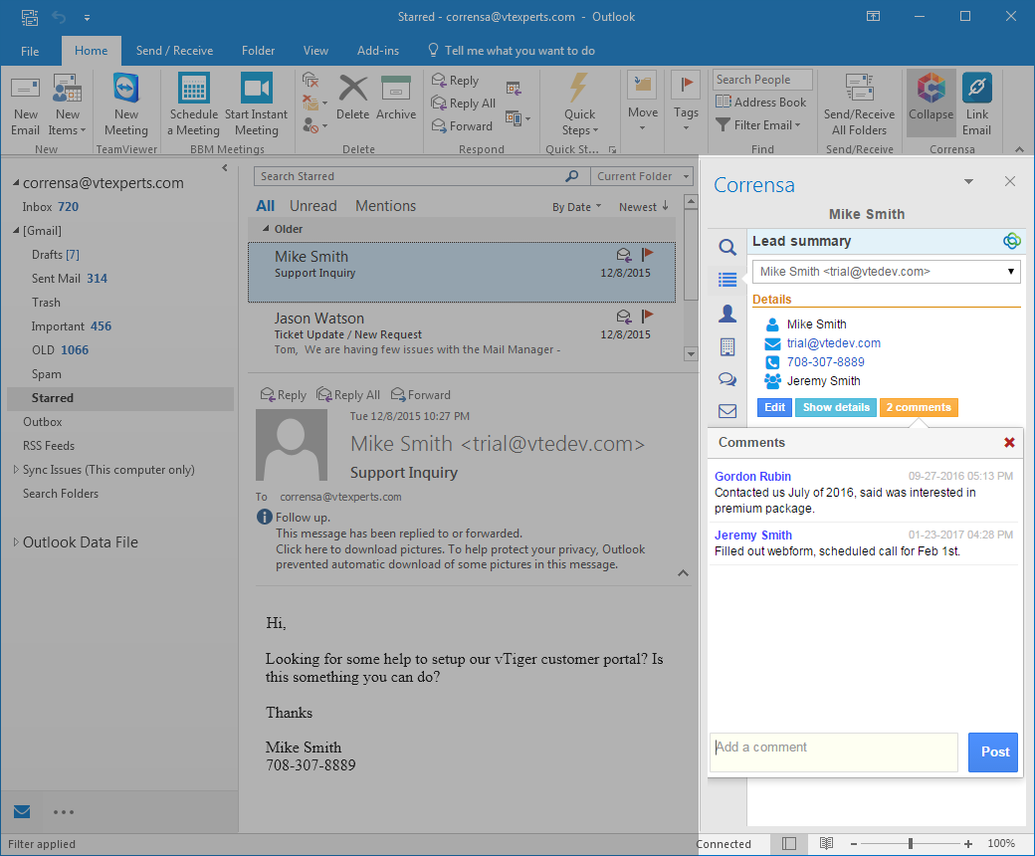Click the Undo icon in title bar
This screenshot has width=1035, height=856.
click(x=60, y=17)
